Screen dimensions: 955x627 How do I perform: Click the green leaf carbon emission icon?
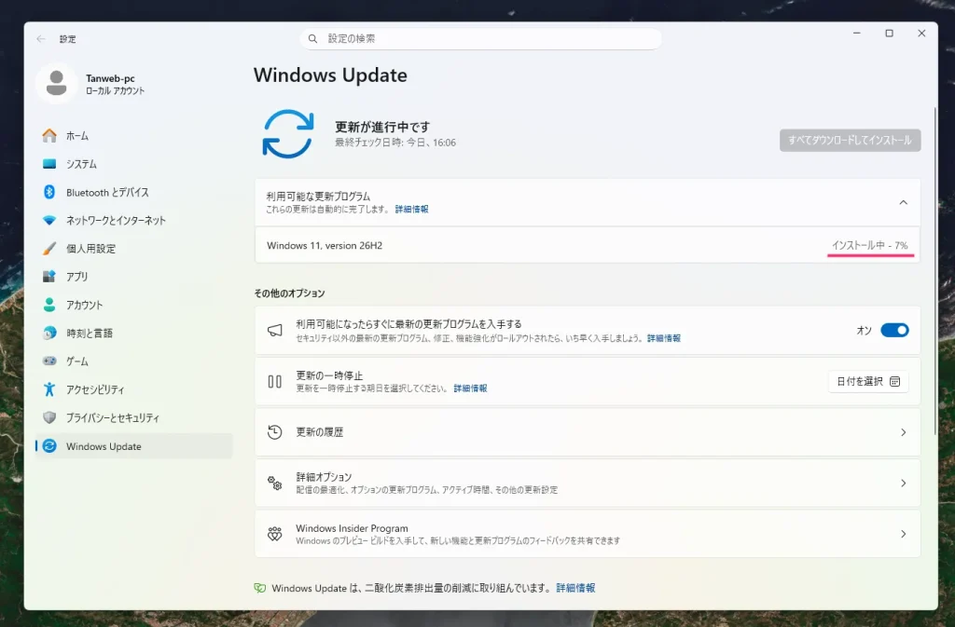coord(260,588)
